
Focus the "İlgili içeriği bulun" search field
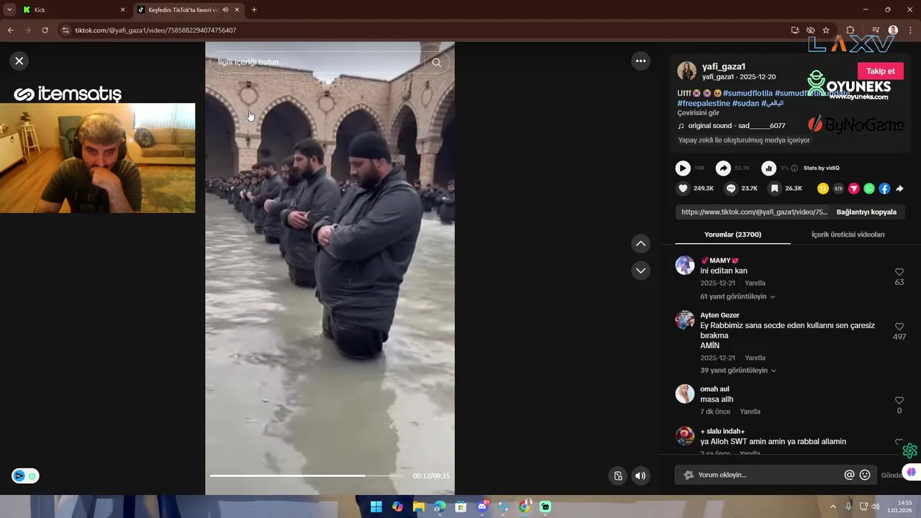point(317,63)
